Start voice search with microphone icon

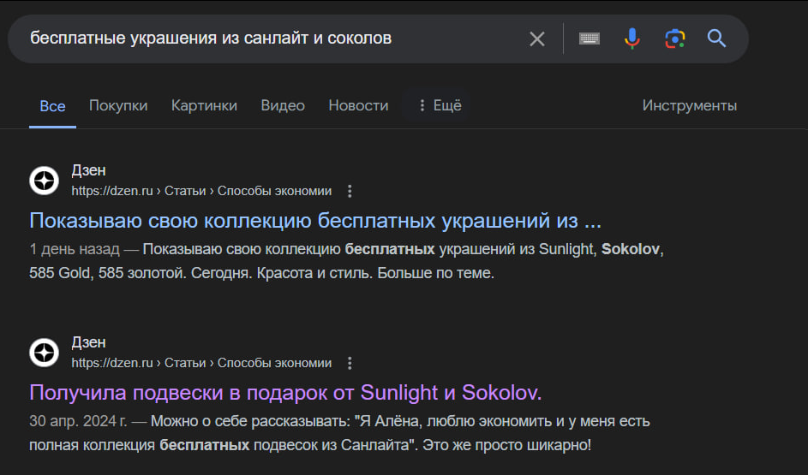point(632,39)
